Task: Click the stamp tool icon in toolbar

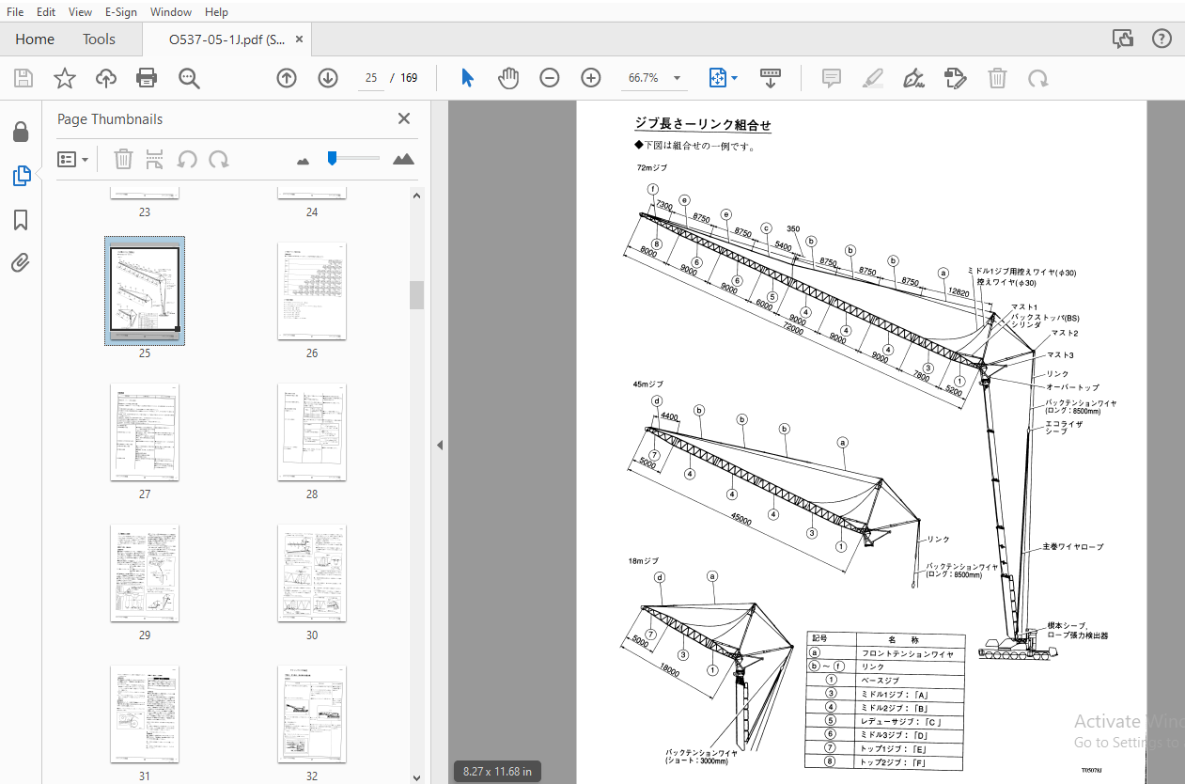Action: 956,78
